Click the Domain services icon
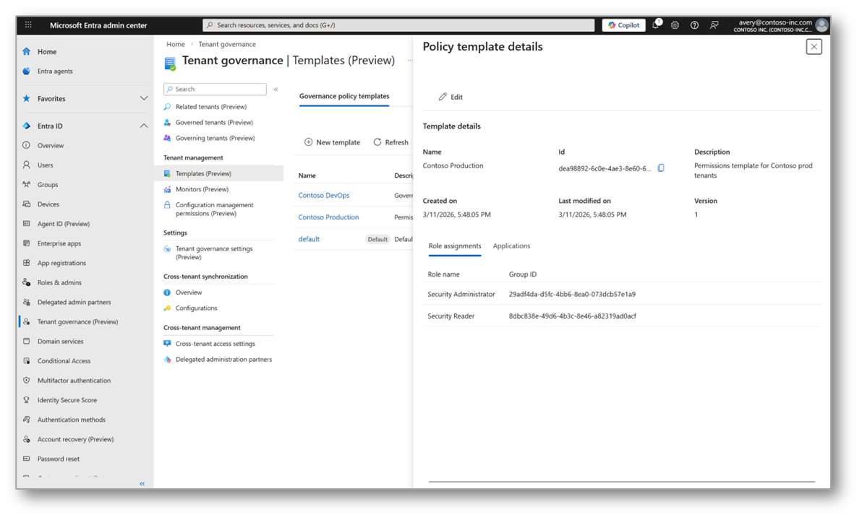The height and width of the screenshot is (520, 862). tap(26, 341)
